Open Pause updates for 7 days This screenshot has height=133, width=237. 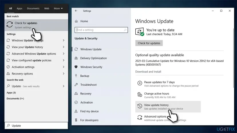[x=168, y=84]
